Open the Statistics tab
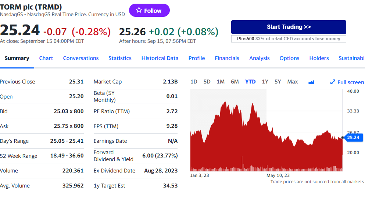365x204 pixels. click(120, 58)
